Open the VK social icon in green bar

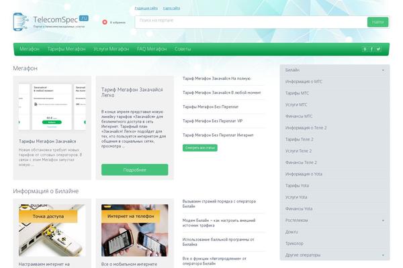click(365, 49)
